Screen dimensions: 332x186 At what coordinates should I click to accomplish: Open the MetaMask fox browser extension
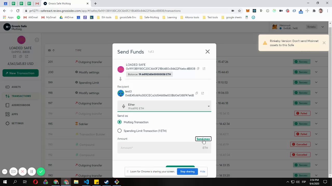pyautogui.click(x=248, y=11)
